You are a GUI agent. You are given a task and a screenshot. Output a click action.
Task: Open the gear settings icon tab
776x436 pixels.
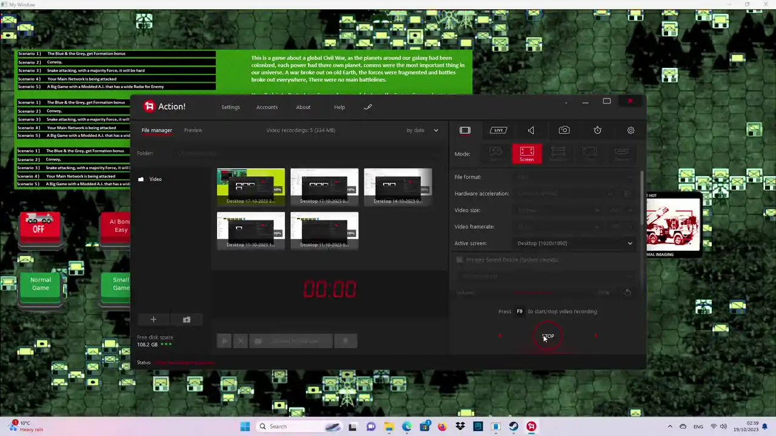(630, 130)
